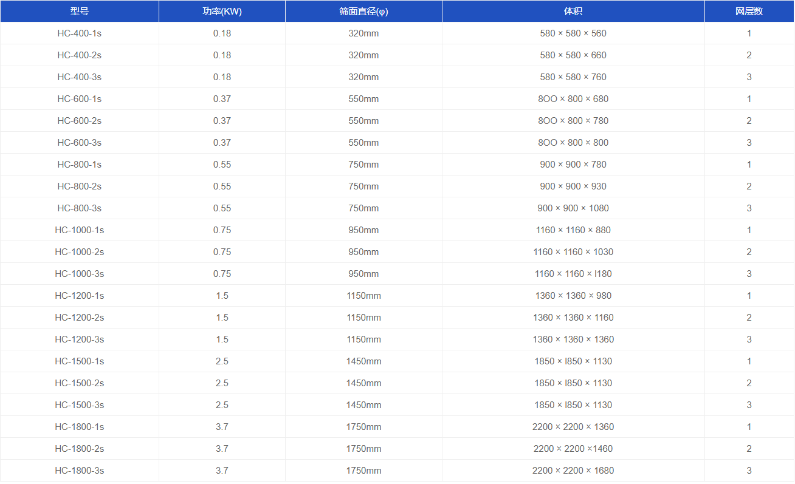Select model cell HC-1000-1s
795x484 pixels.
[80, 230]
